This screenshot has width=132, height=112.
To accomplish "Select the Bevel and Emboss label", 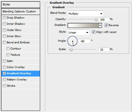I will [x=18, y=42].
